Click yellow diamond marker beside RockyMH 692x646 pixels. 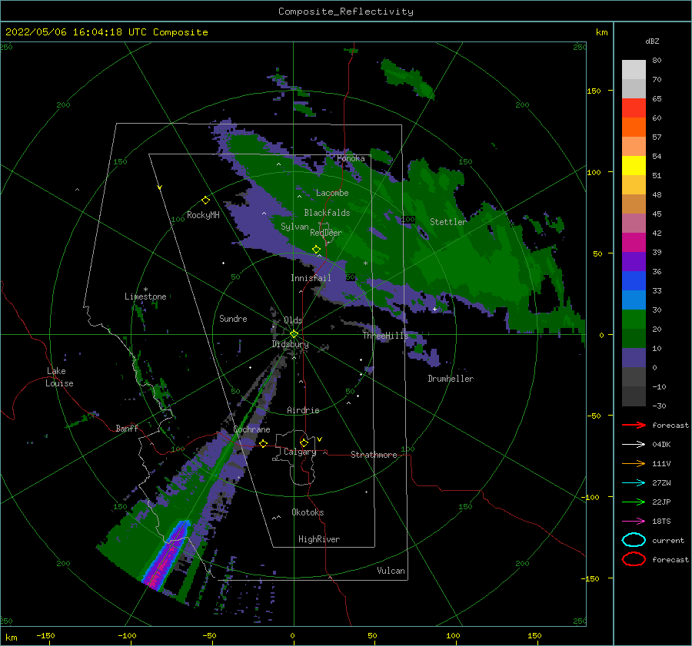point(205,200)
